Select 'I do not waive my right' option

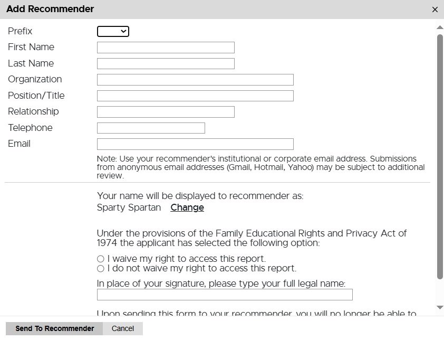click(x=100, y=268)
